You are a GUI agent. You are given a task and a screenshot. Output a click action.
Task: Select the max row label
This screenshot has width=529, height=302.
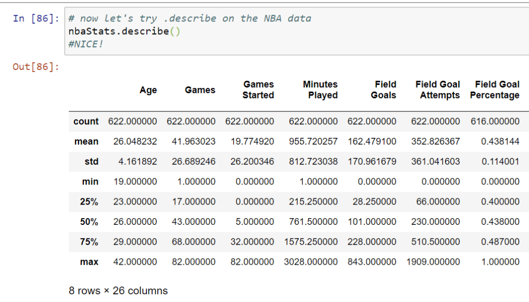tap(89, 262)
